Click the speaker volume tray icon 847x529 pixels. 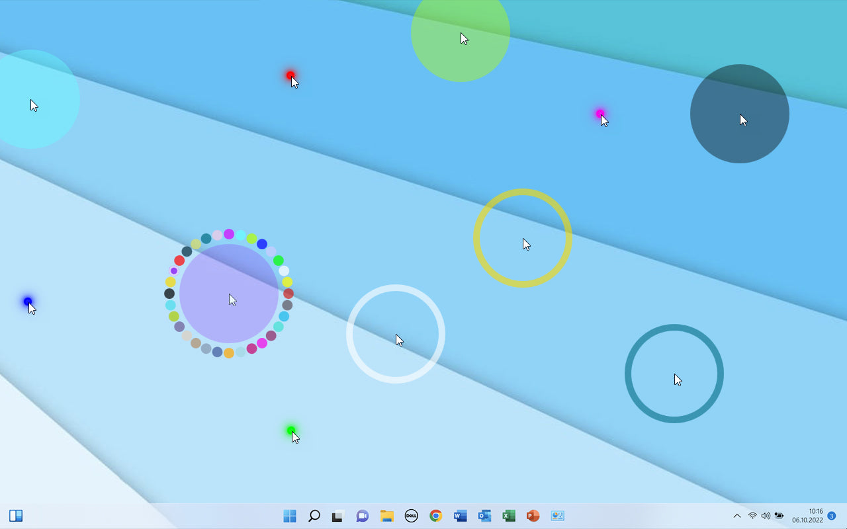pos(766,516)
